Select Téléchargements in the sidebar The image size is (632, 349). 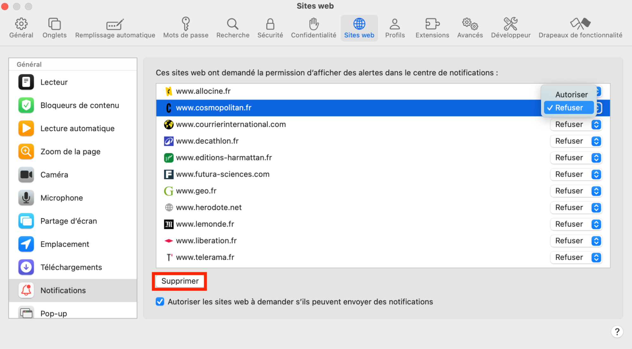73,267
